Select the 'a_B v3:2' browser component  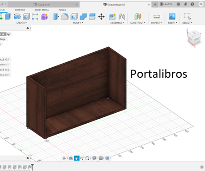pos(5,70)
